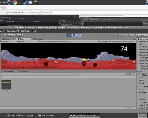Viewport: 148px width, 118px height.
Task: Switch to Unity window in taskbar
Action: click(x=84, y=116)
